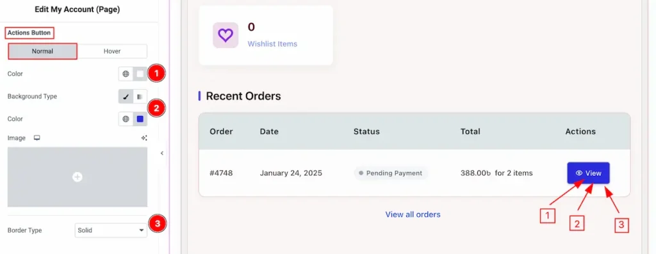Screen dimensions: 656x254
Task: Click the plus icon to add image
Action: click(x=78, y=177)
